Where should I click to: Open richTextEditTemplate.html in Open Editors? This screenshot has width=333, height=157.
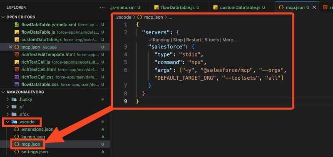(55, 55)
